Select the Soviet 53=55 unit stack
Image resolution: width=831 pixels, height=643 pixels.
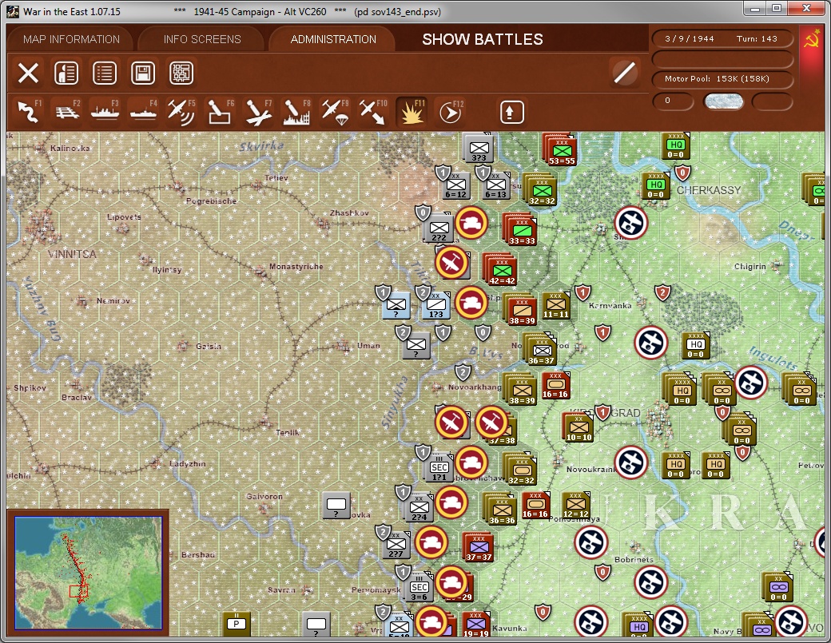pos(561,150)
